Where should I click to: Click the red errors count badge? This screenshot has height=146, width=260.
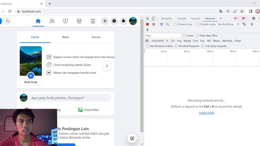pos(236,18)
